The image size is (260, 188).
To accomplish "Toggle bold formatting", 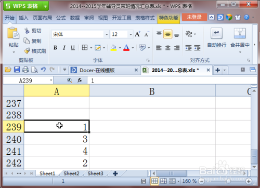I will point(55,48).
